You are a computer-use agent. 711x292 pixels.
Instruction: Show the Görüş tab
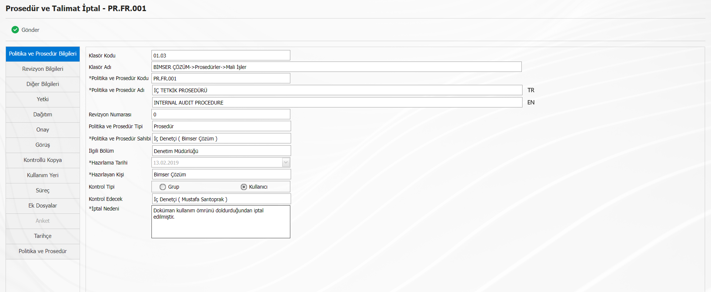pyautogui.click(x=43, y=145)
